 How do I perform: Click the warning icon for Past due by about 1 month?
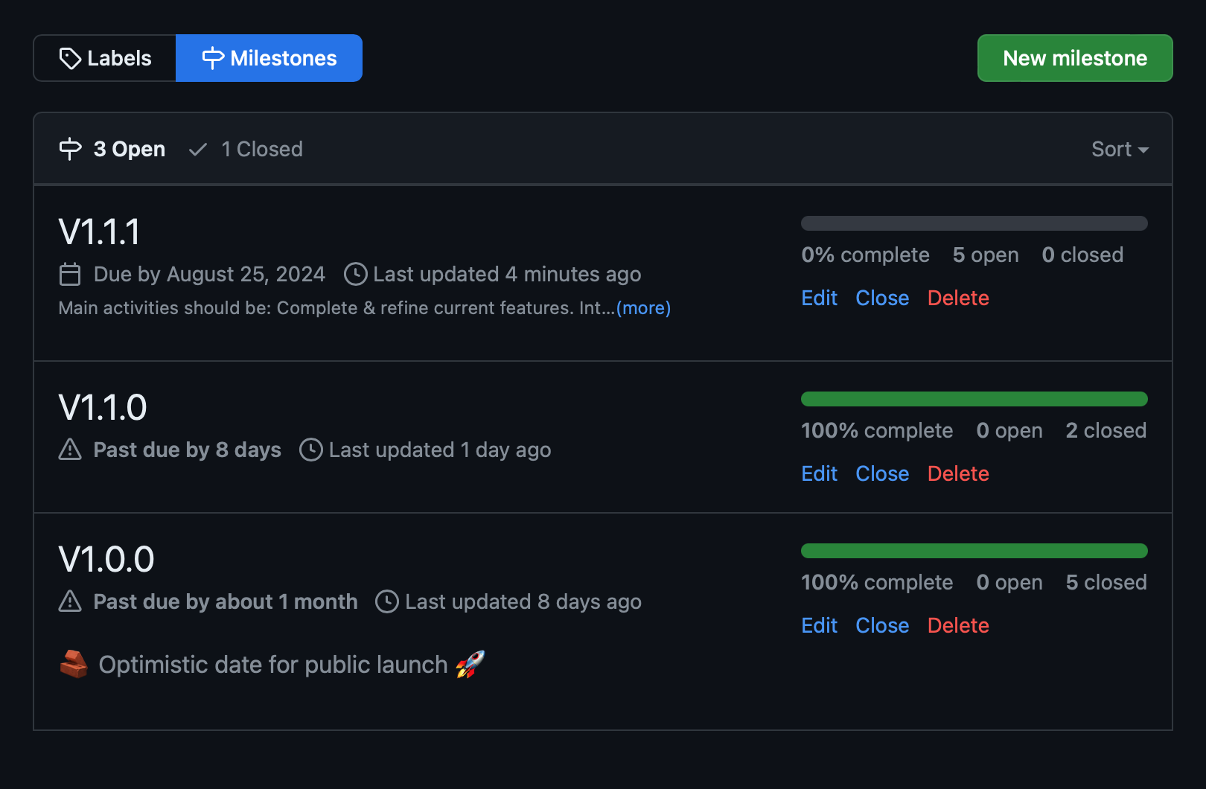point(70,601)
